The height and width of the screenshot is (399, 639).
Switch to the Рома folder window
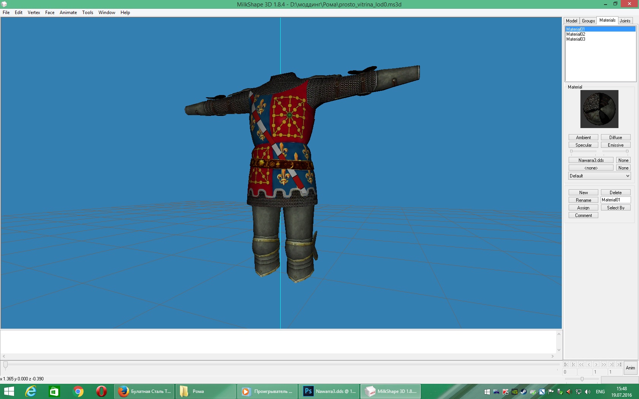pos(206,391)
